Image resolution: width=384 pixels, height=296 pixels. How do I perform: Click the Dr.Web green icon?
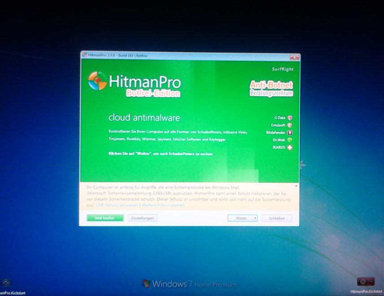point(290,140)
